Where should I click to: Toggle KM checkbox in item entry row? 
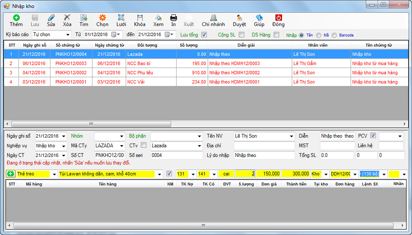point(169,174)
